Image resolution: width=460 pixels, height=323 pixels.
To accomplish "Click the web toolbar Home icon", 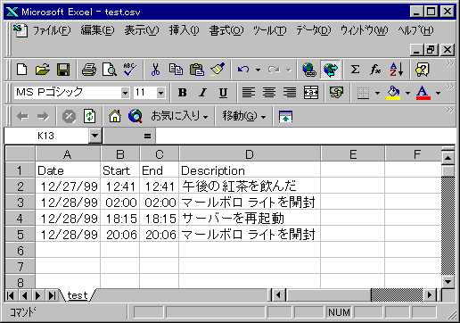I will click(x=115, y=116).
